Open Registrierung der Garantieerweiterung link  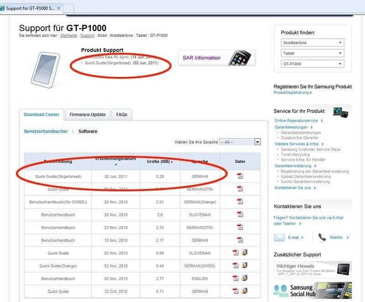[315, 171]
